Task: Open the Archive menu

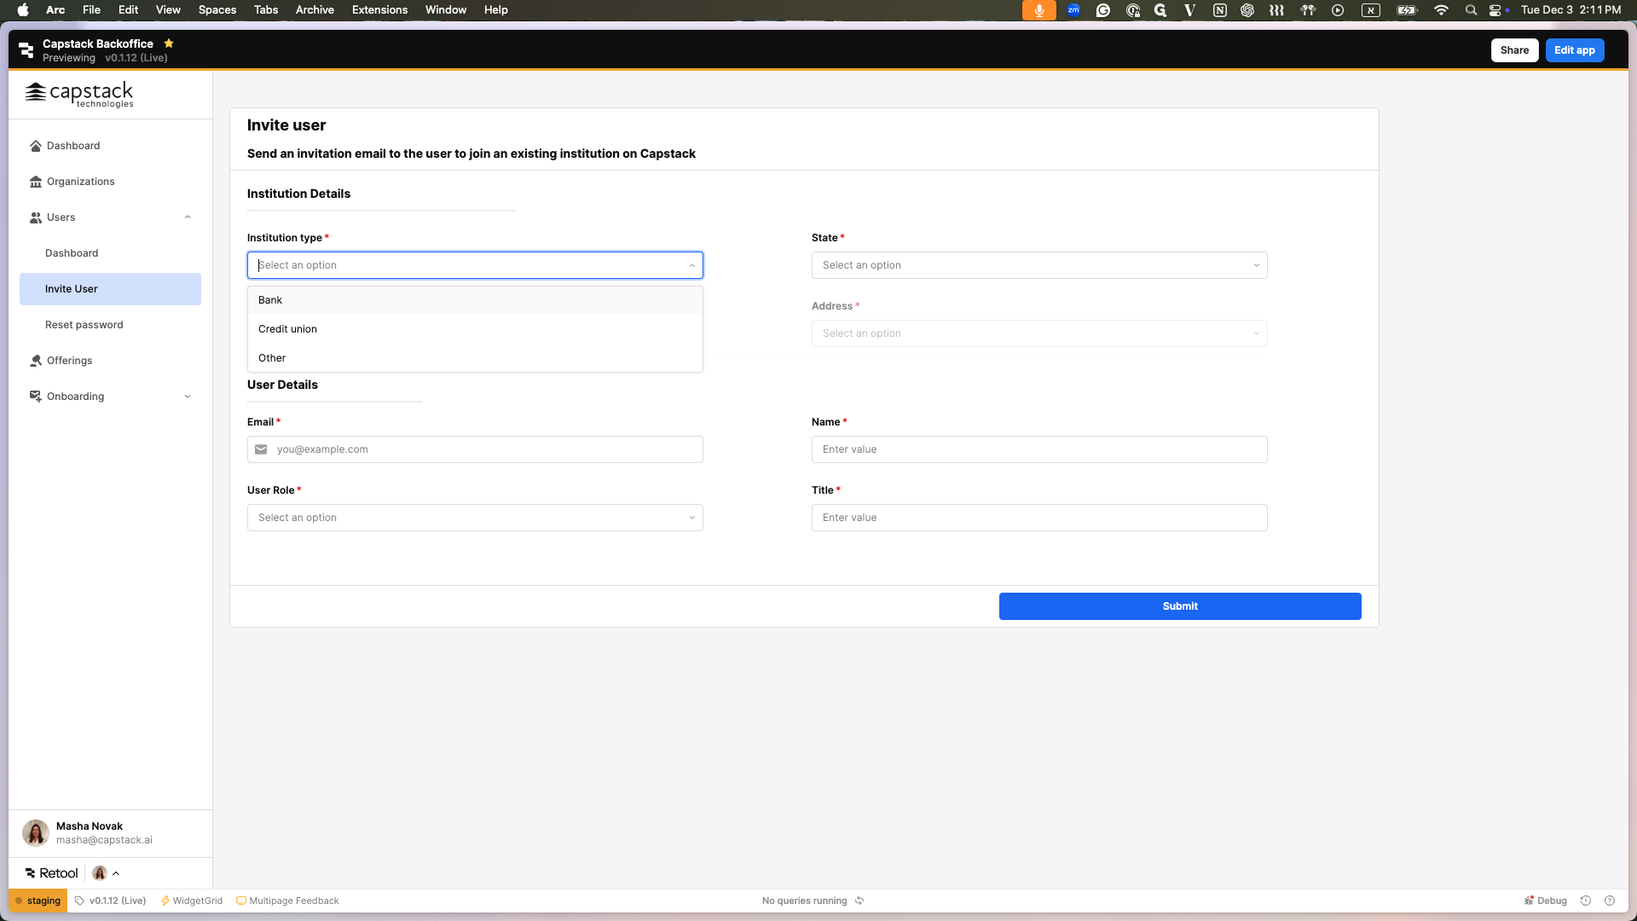Action: pos(315,10)
